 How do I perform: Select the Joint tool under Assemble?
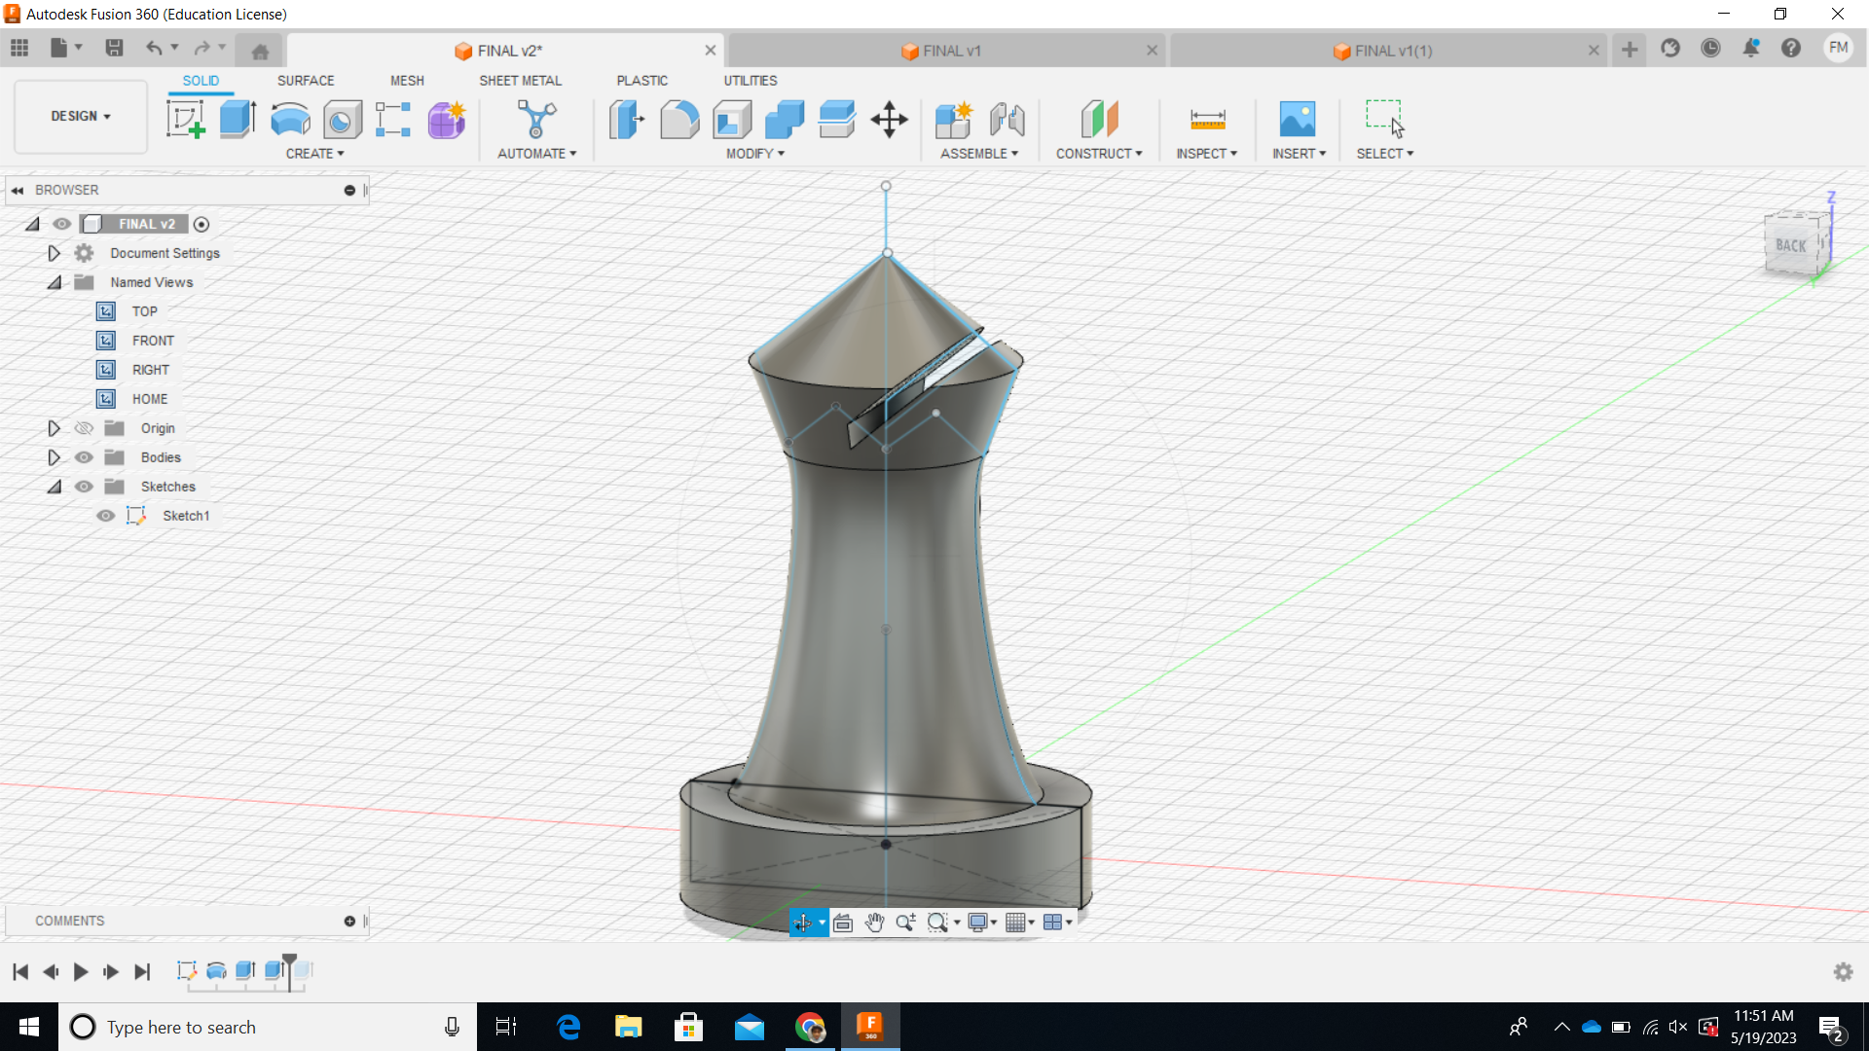point(1008,119)
